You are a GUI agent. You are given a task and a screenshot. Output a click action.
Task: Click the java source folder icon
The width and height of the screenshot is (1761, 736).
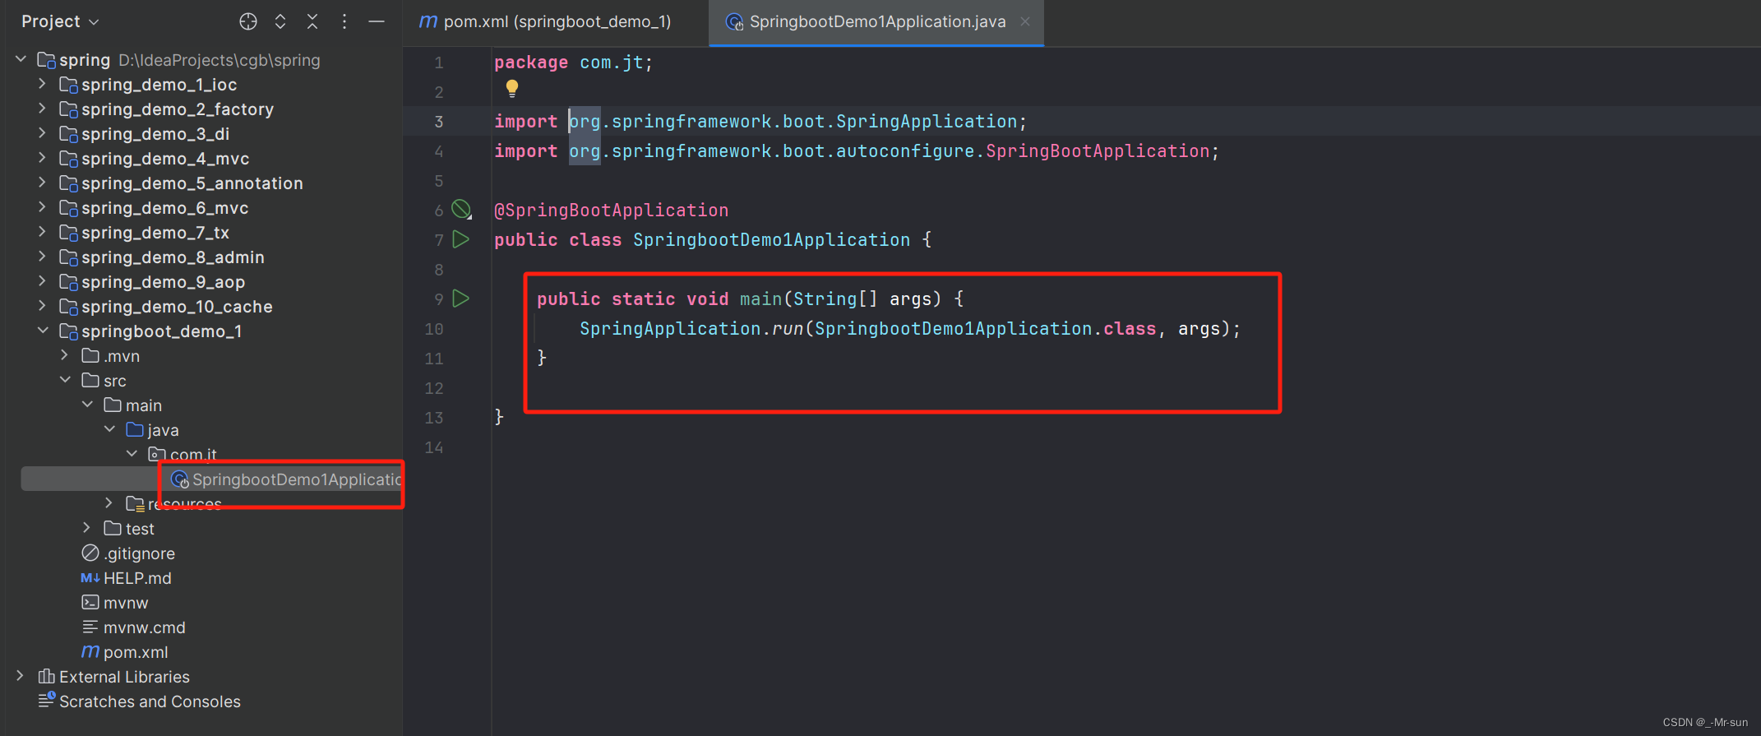click(135, 429)
